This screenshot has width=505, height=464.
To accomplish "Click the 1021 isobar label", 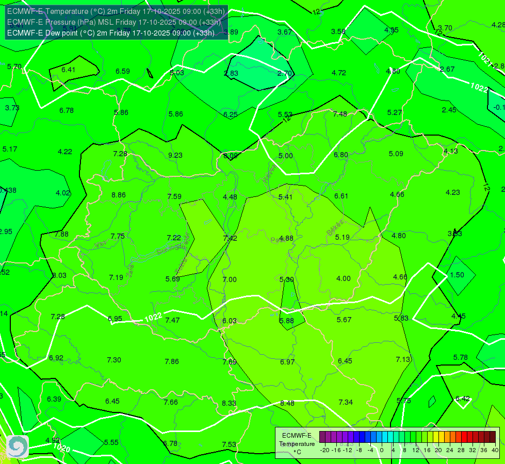I will pos(485,60).
